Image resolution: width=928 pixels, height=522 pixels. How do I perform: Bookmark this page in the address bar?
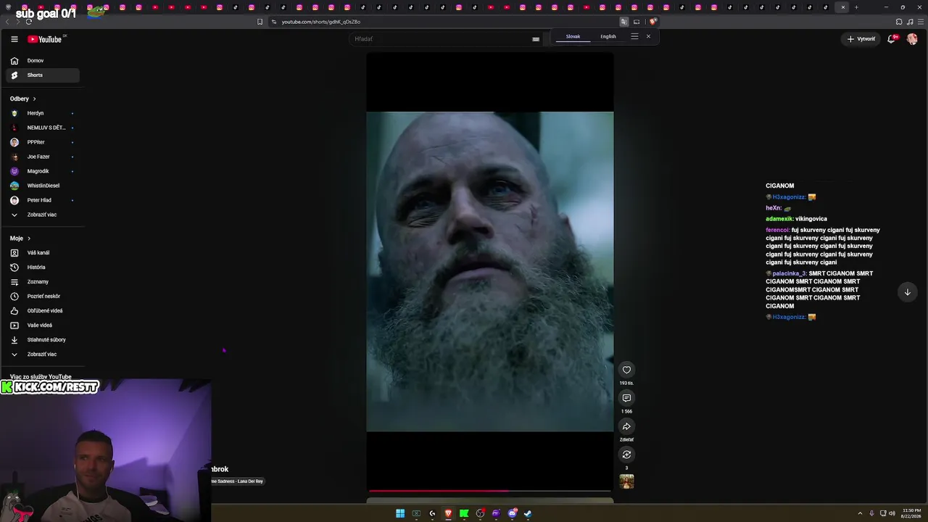click(260, 22)
